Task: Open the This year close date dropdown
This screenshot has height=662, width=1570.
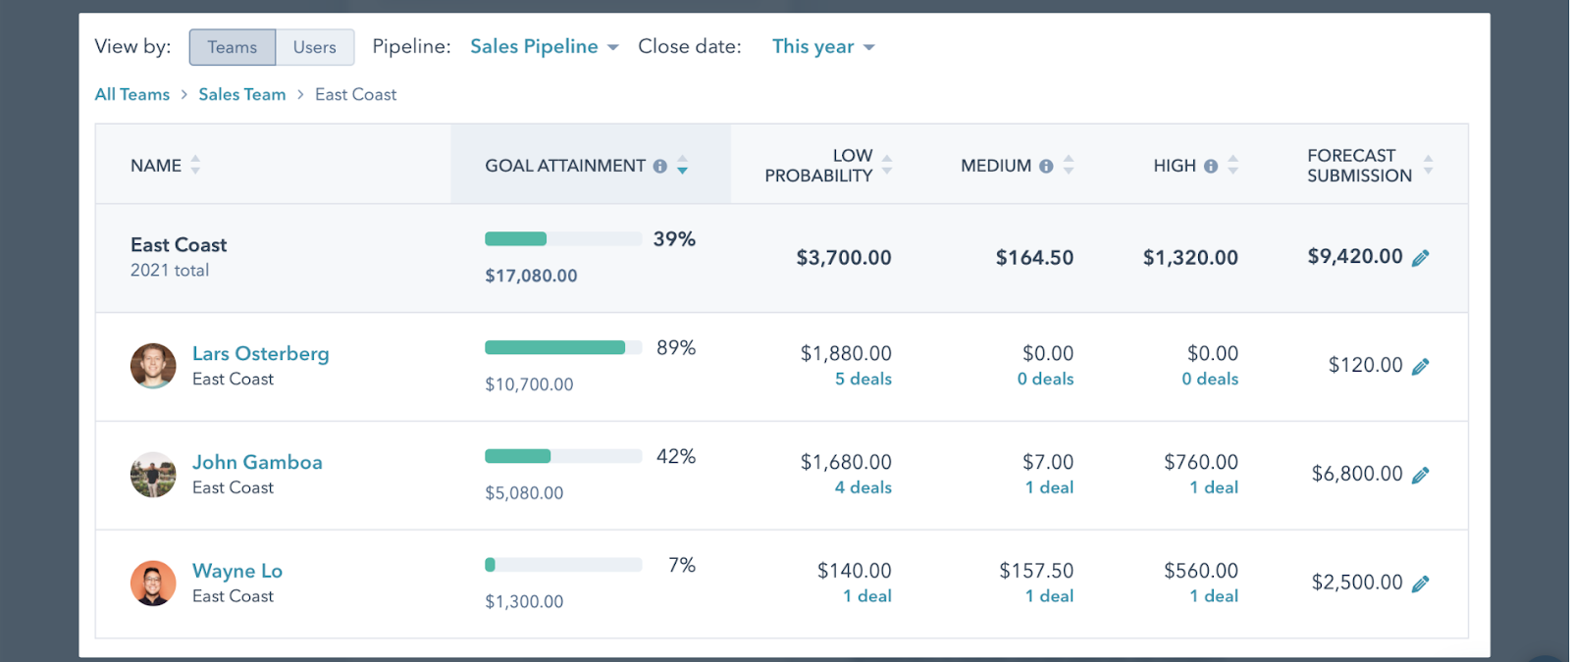Action: (822, 47)
